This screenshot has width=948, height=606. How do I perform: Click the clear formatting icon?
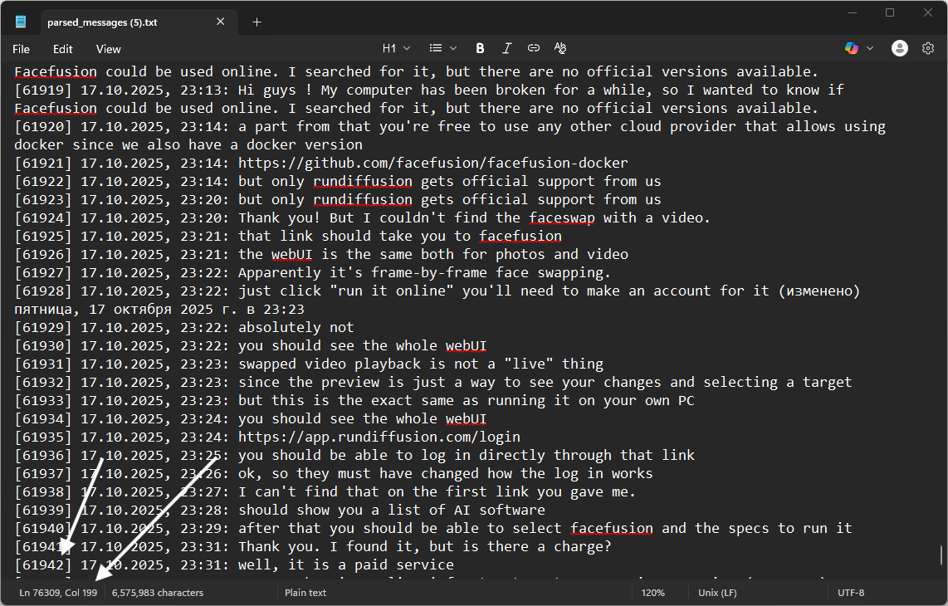(x=560, y=49)
